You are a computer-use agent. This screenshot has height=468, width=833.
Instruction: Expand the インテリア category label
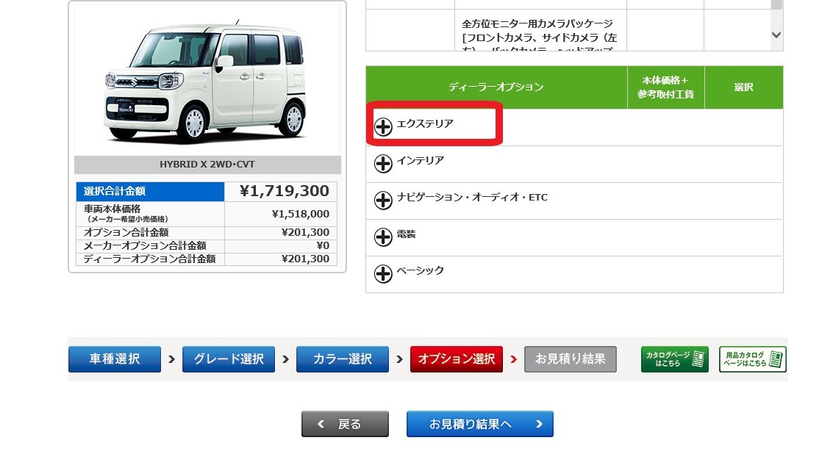point(420,161)
